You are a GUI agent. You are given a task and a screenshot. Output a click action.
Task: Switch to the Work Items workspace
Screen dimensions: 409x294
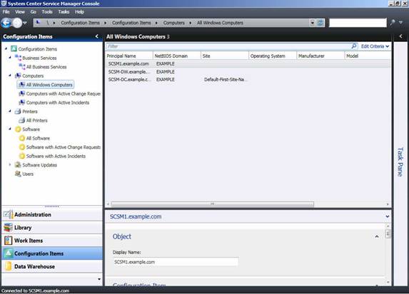[x=52, y=241]
